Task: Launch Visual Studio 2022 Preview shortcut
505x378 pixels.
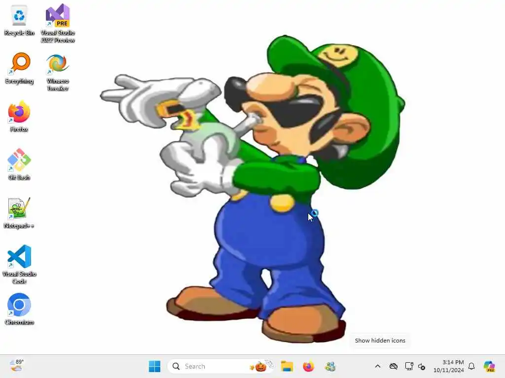Action: (x=58, y=23)
